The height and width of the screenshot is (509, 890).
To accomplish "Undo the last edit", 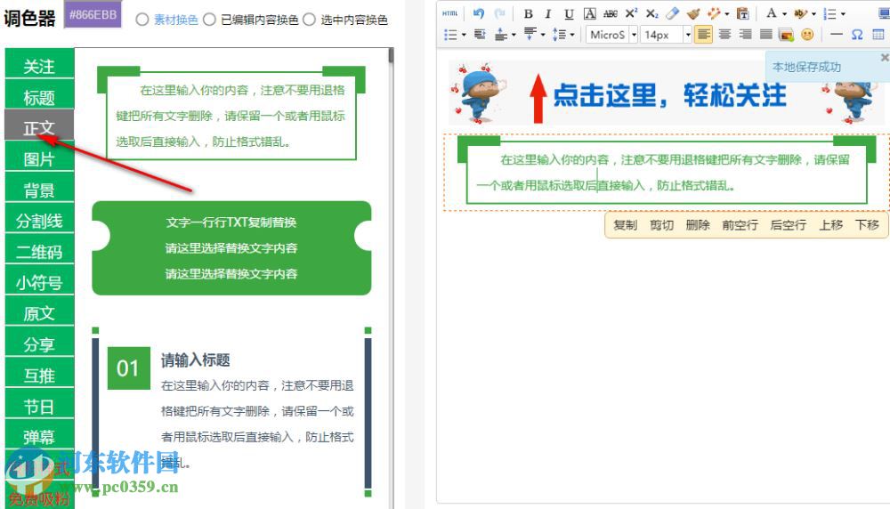I will pos(479,13).
